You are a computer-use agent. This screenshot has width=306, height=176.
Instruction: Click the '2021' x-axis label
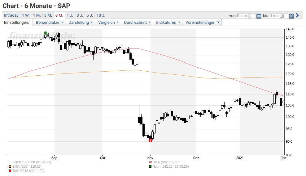coord(240,158)
